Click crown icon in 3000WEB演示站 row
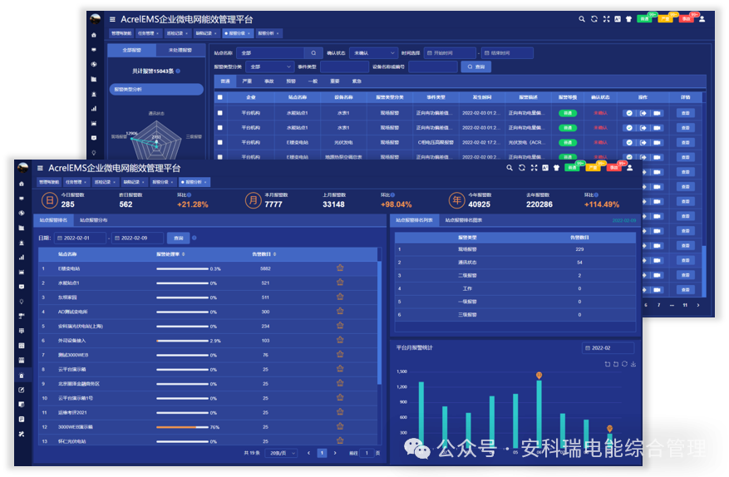 tap(340, 425)
